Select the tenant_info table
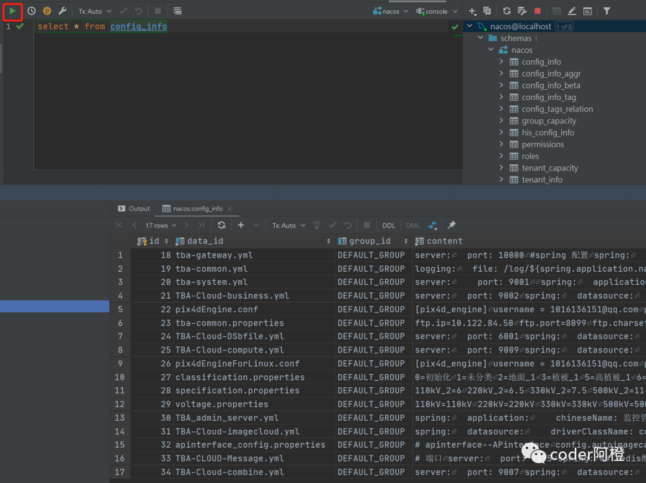 point(542,180)
